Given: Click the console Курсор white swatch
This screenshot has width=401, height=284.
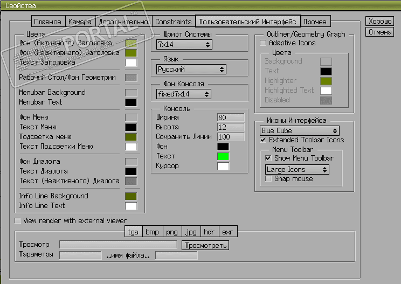Looking at the screenshot, I should pos(223,166).
